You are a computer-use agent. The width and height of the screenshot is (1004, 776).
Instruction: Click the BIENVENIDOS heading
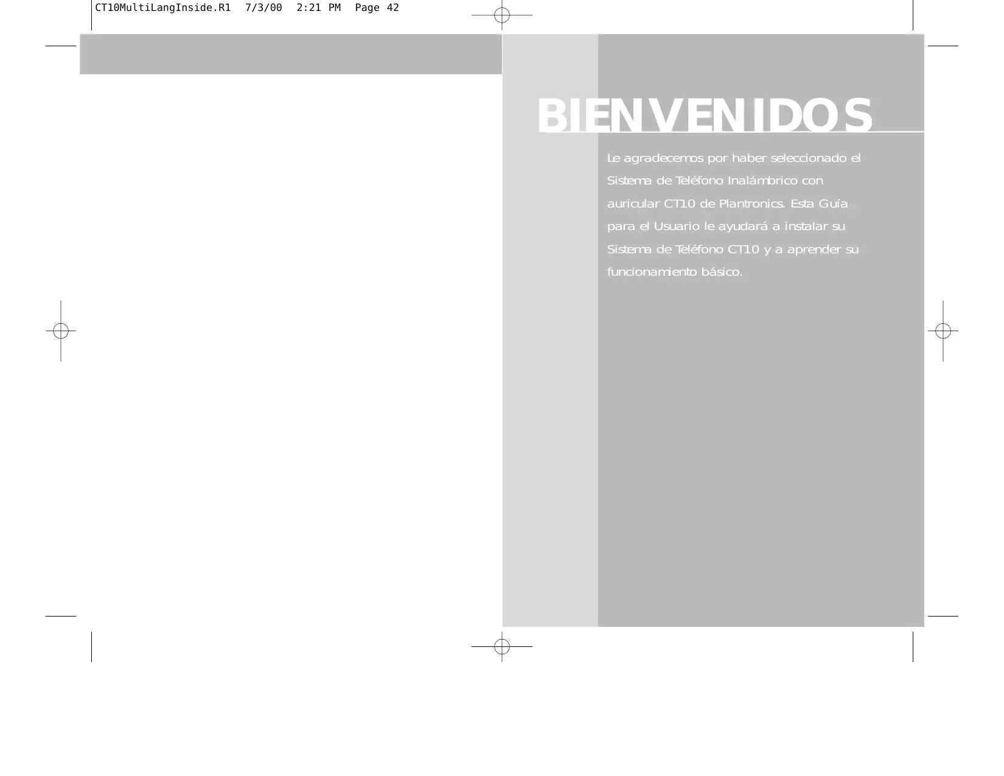point(704,116)
